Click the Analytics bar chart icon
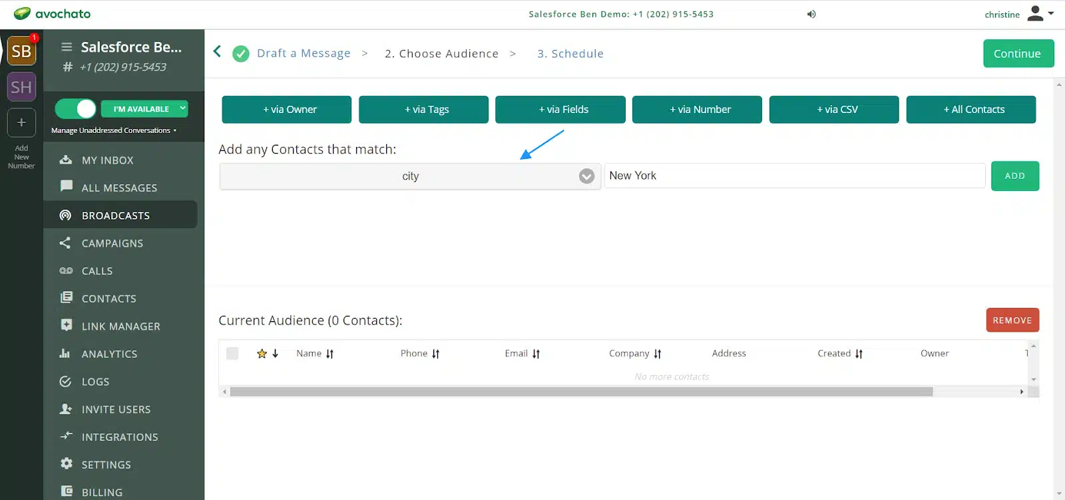 point(65,353)
